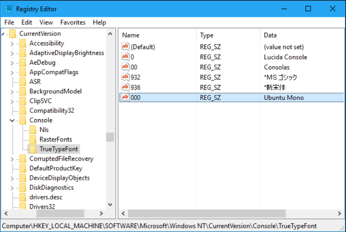
Task: Click the Registry Editor app icon in title bar
Action: (x=9, y=9)
